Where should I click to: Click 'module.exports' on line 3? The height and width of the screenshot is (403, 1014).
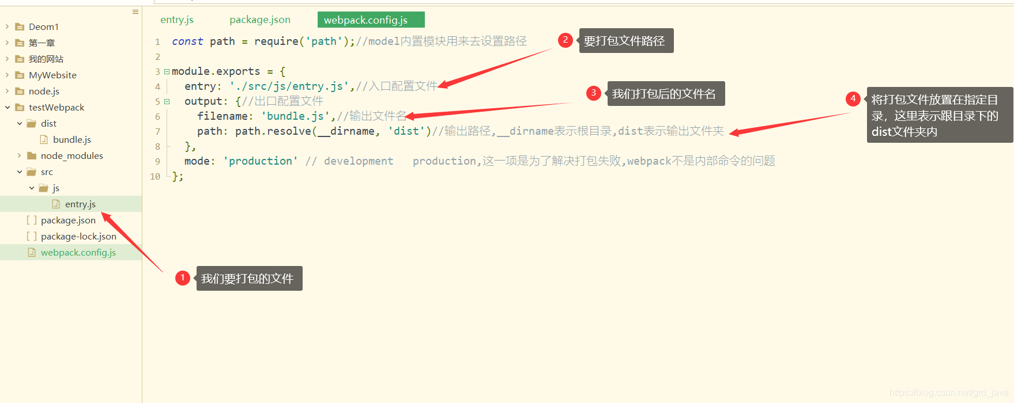216,71
